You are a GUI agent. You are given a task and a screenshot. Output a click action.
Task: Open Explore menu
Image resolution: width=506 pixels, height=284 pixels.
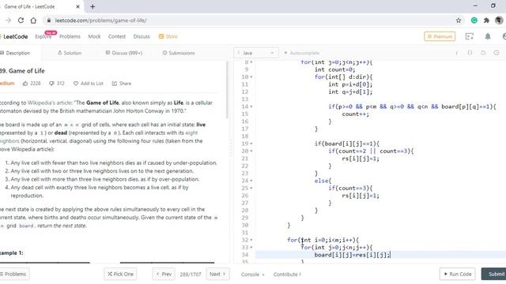point(43,36)
